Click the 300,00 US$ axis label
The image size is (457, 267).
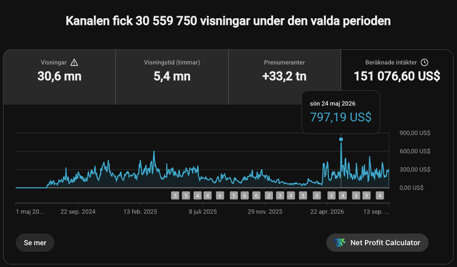[x=415, y=170]
